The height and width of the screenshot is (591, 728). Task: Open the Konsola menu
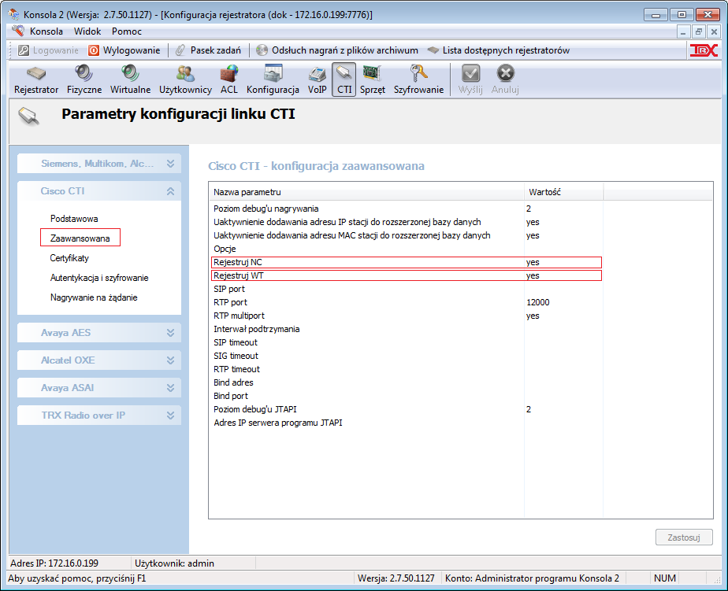click(x=46, y=31)
